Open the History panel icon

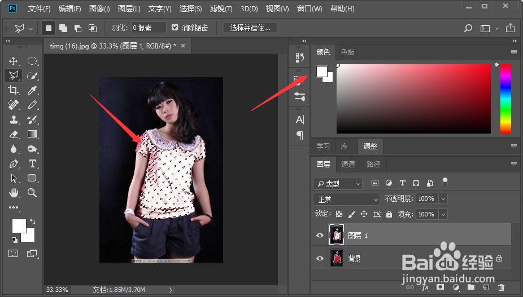[x=299, y=57]
